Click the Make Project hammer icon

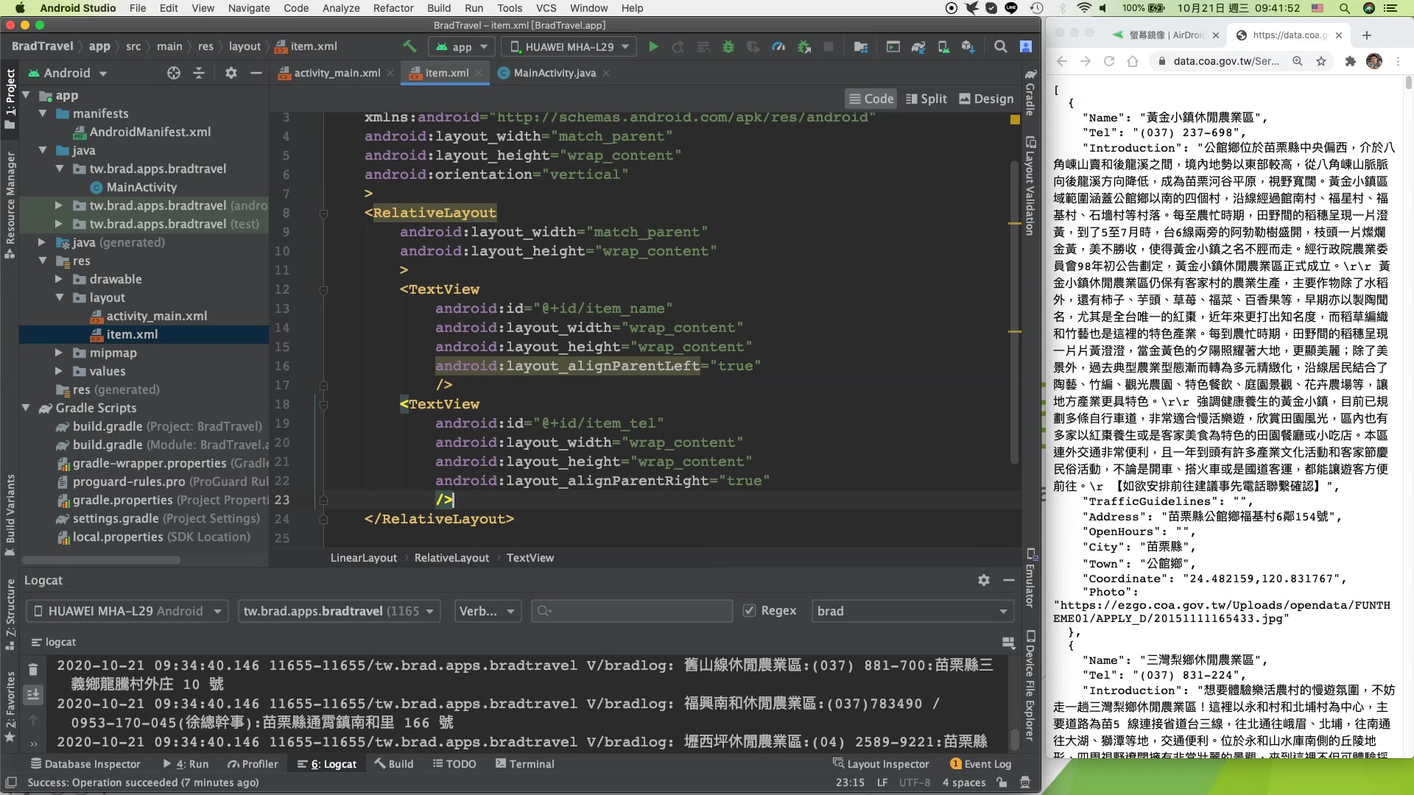pos(409,46)
